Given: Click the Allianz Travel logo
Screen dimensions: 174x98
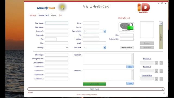Looking at the screenshot, I should coord(46,8).
